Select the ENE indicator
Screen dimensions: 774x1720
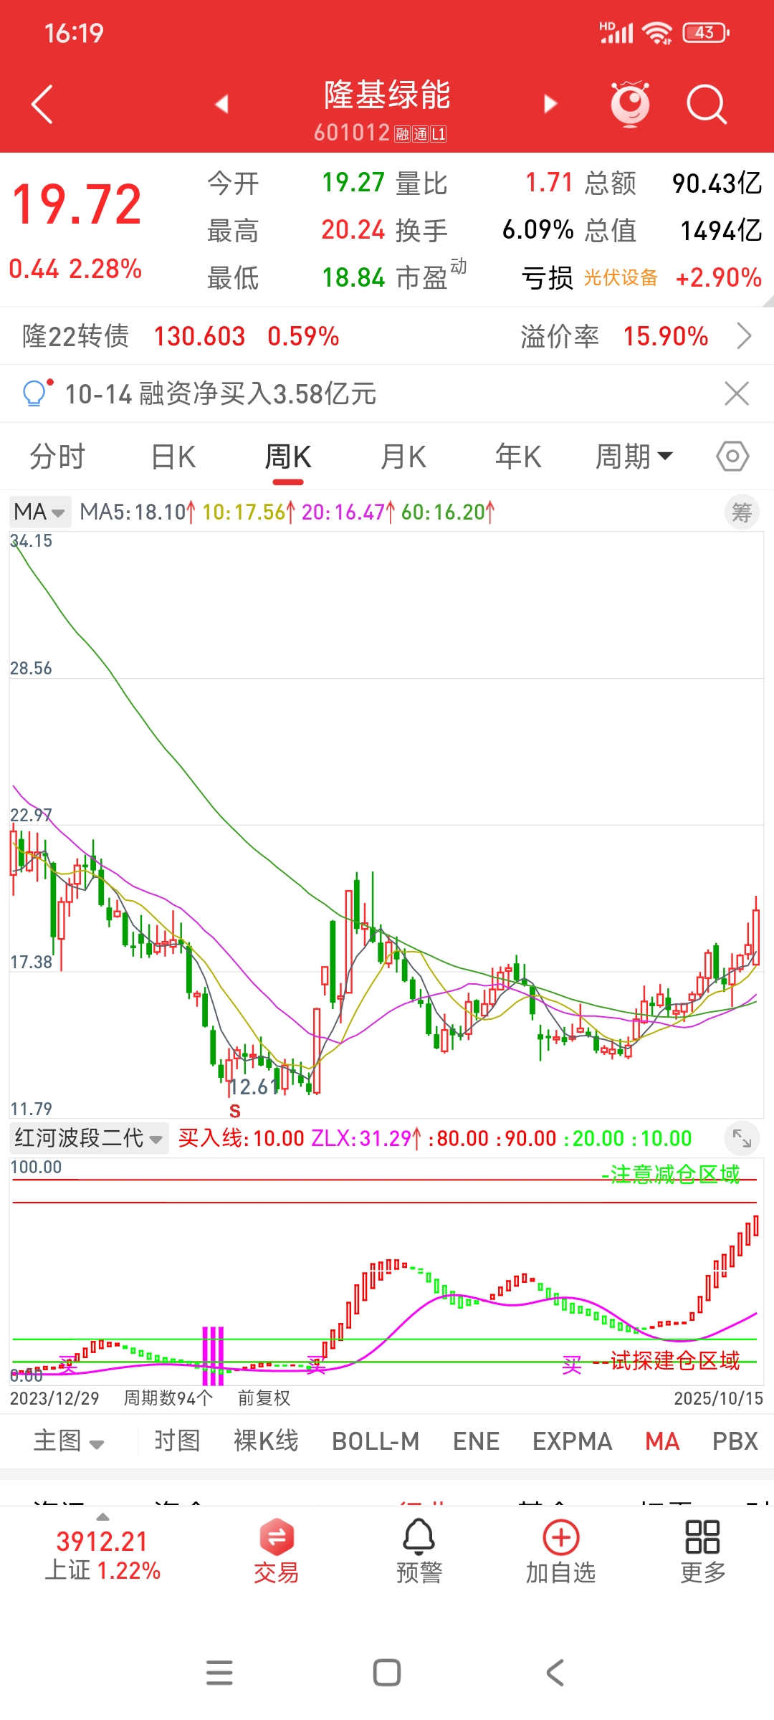pos(476,1441)
